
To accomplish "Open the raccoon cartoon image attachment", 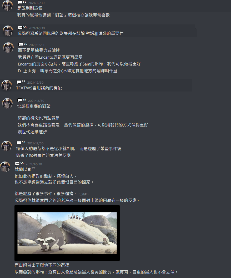I will pyautogui.click(x=67, y=233).
